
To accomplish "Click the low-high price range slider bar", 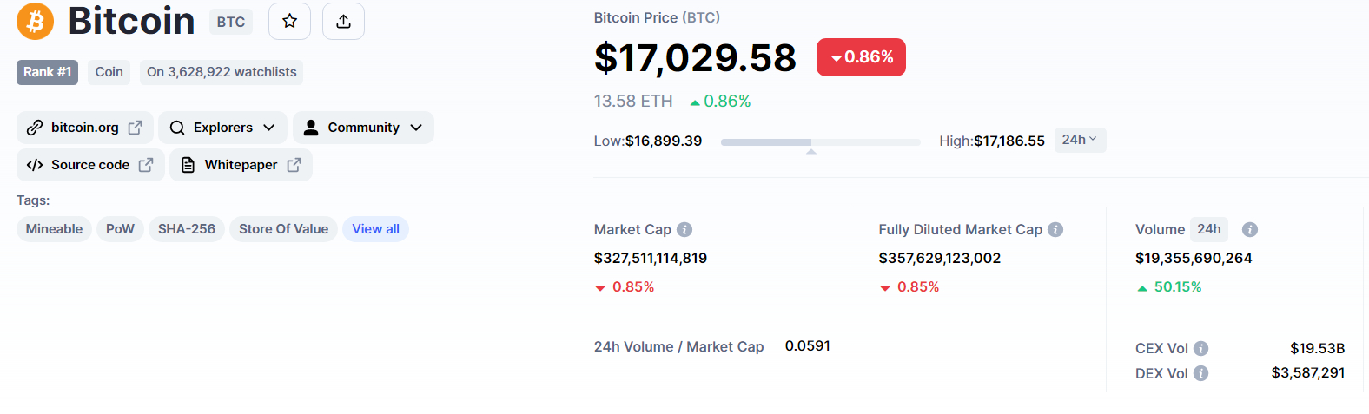I will tap(820, 141).
